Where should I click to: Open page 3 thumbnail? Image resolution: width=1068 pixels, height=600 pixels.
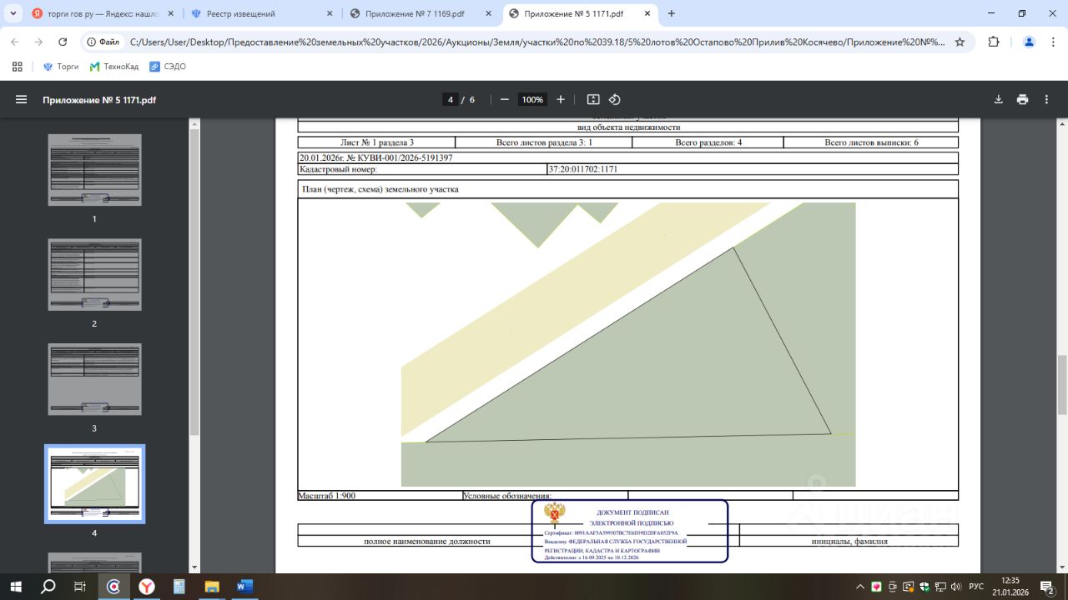click(94, 379)
